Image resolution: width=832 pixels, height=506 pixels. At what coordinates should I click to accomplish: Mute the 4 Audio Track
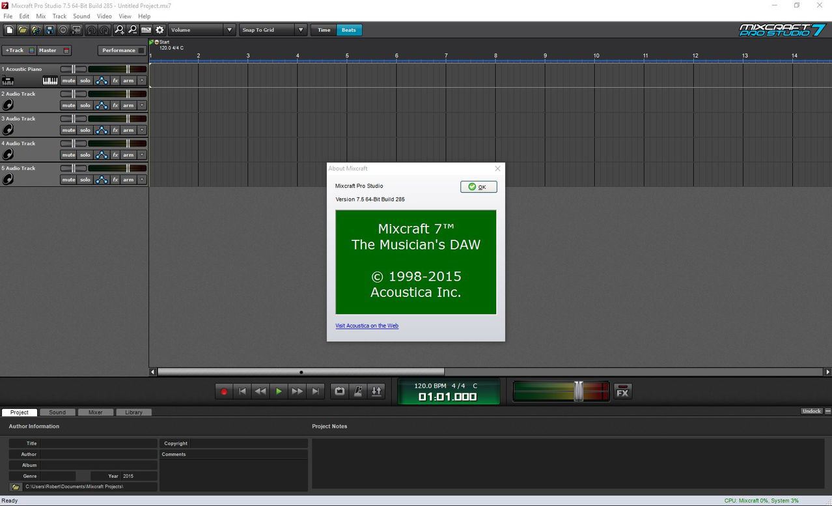pyautogui.click(x=68, y=155)
